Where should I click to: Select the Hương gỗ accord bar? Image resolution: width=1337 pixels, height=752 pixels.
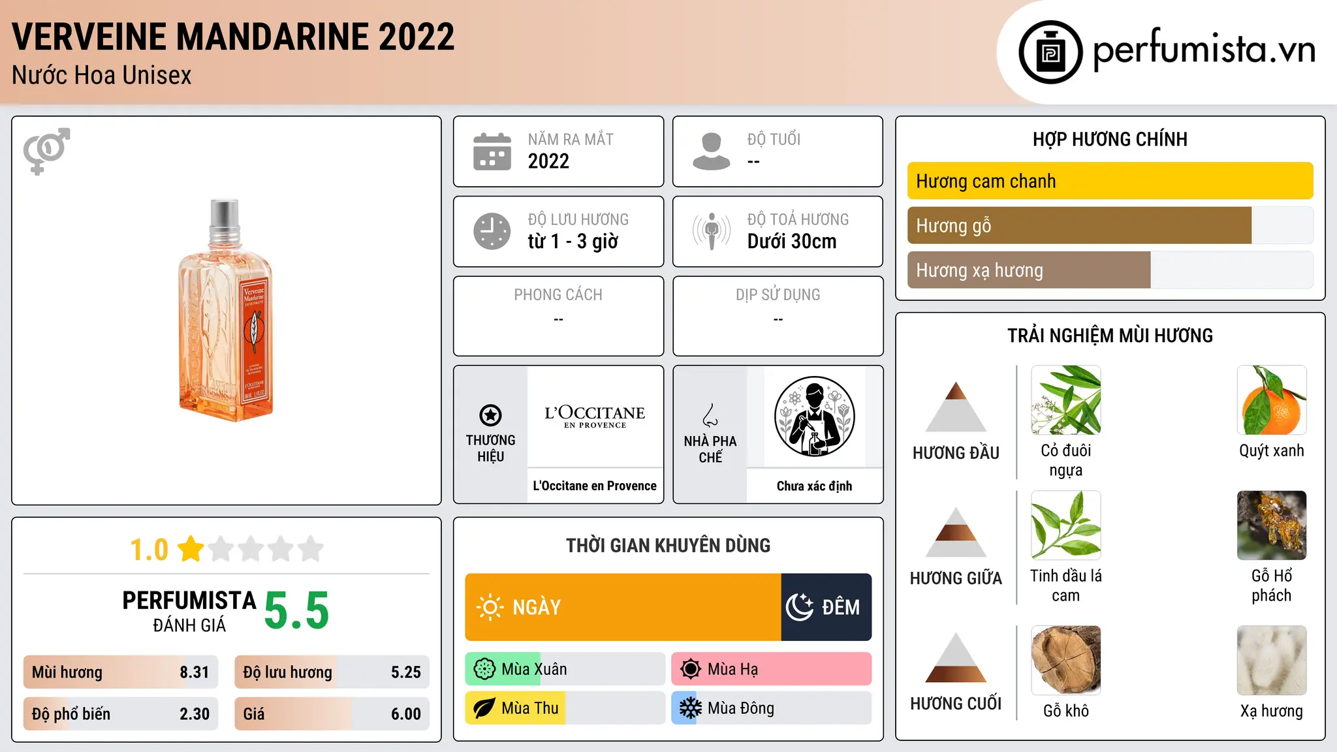click(1110, 225)
